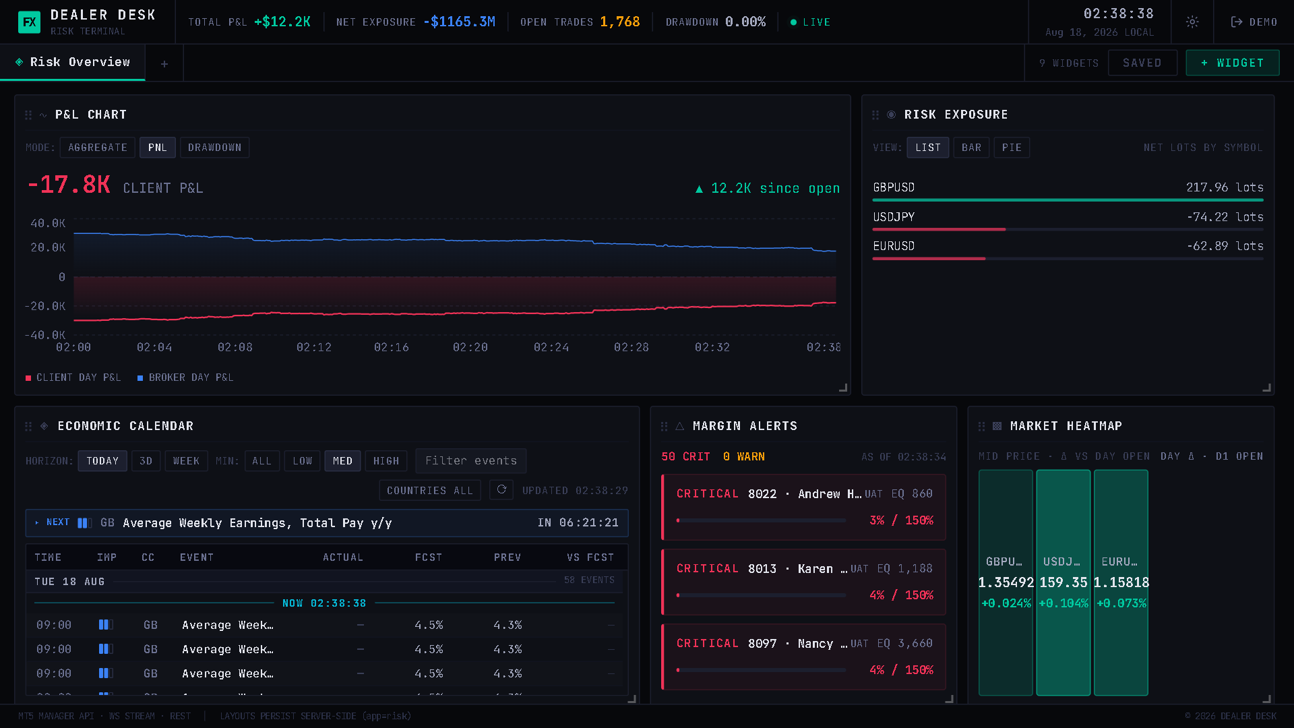Screen dimensions: 1294x728
Task: Open critical alert 8097 Nancy
Action: pos(803,657)
